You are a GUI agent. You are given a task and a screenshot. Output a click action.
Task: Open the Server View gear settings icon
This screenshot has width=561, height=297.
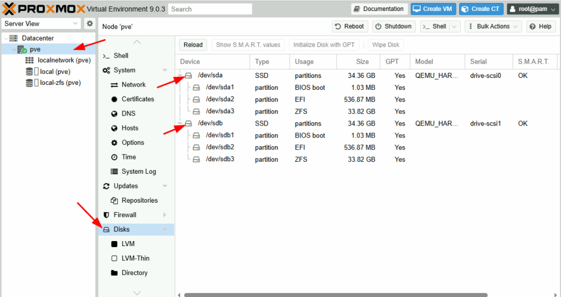[x=90, y=24]
